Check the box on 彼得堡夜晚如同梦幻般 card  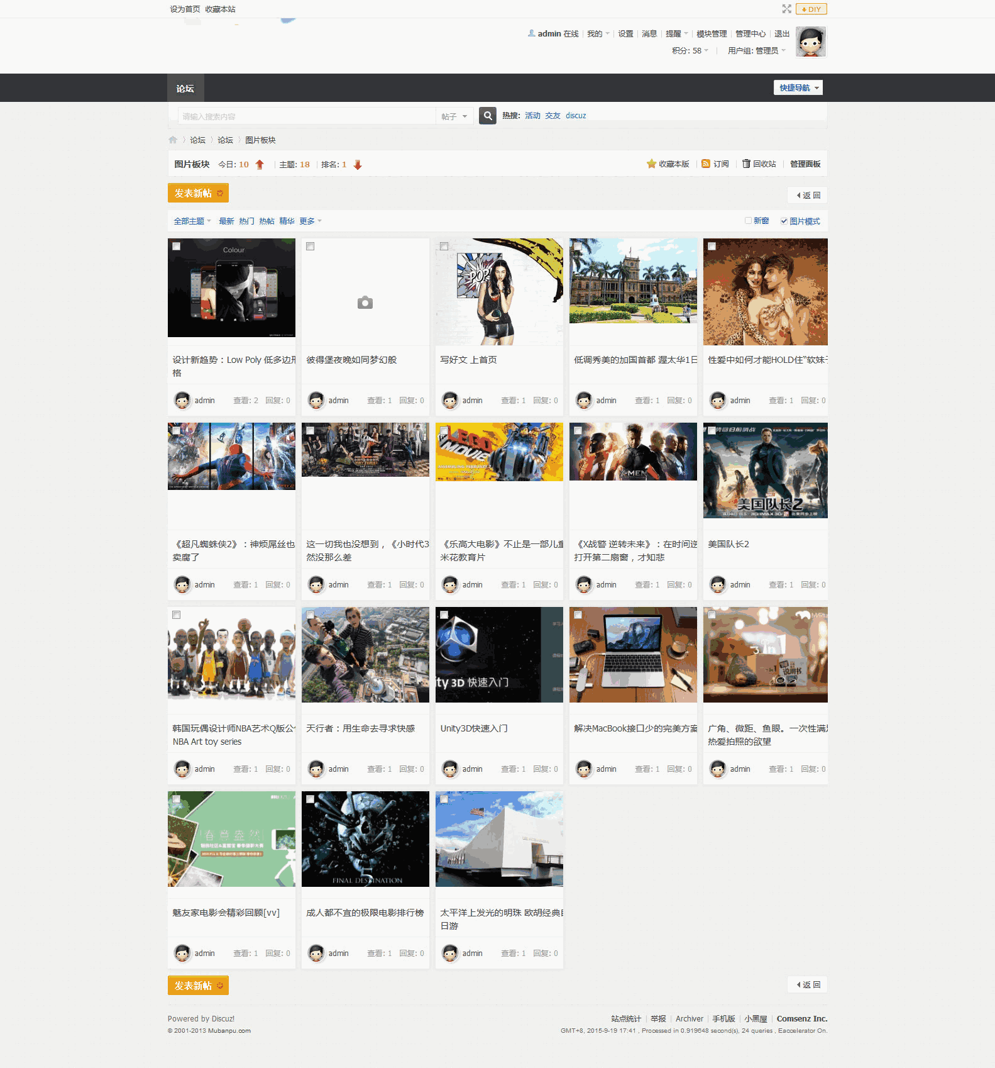[311, 247]
